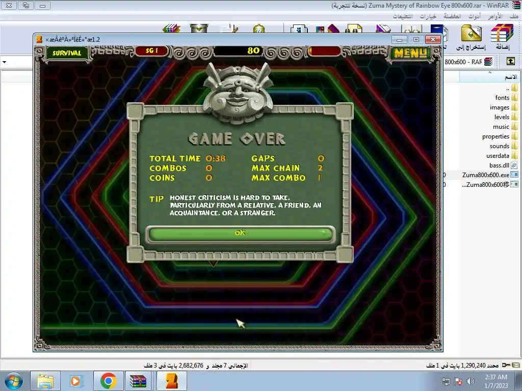Select the Zuma800x600.exe file entry

pyautogui.click(x=490, y=175)
